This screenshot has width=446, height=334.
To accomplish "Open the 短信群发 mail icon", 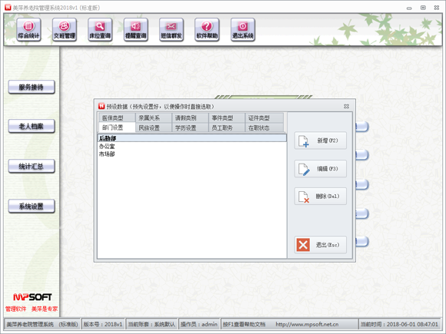I will coord(171,30).
